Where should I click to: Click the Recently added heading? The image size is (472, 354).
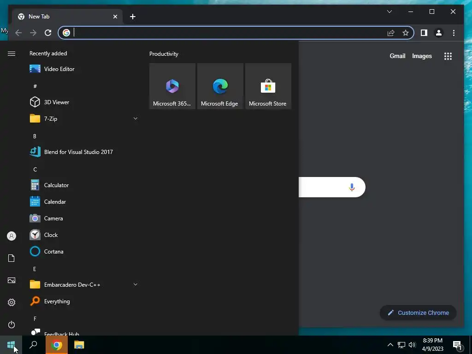[48, 53]
